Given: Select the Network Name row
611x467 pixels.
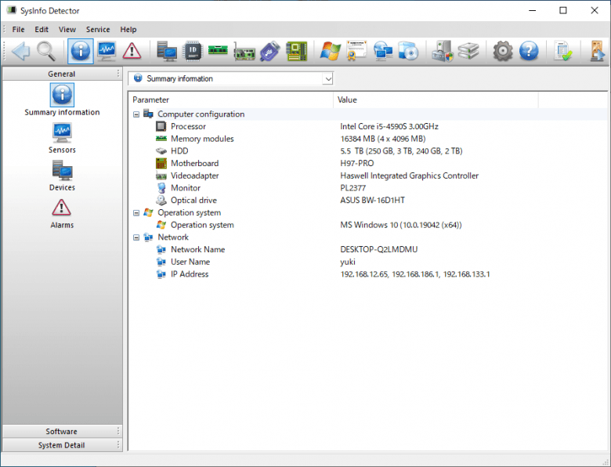Looking at the screenshot, I should [x=367, y=249].
